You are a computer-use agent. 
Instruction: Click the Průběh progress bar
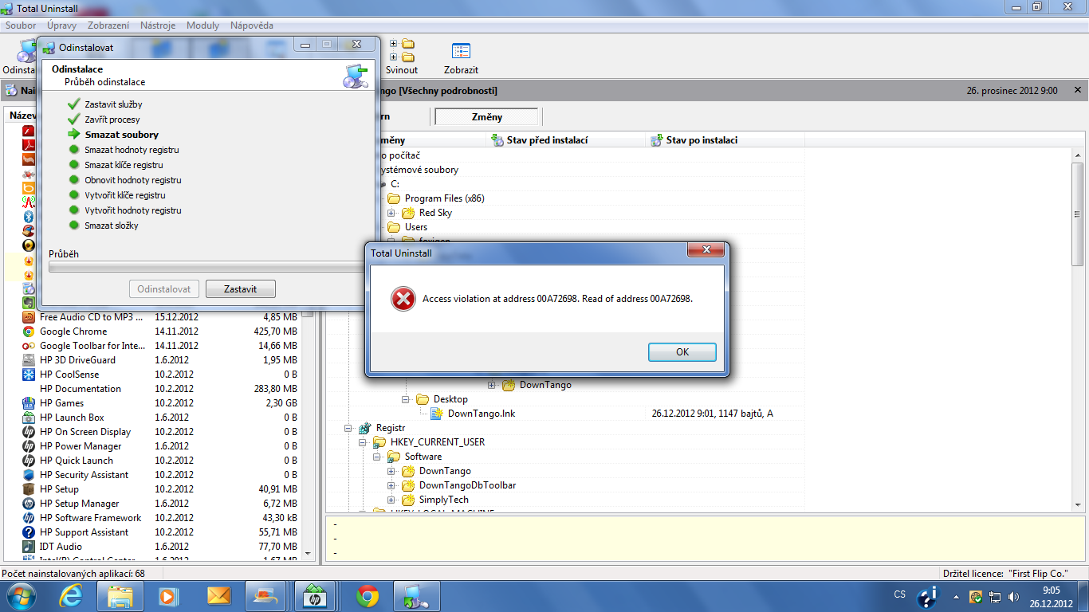207,267
